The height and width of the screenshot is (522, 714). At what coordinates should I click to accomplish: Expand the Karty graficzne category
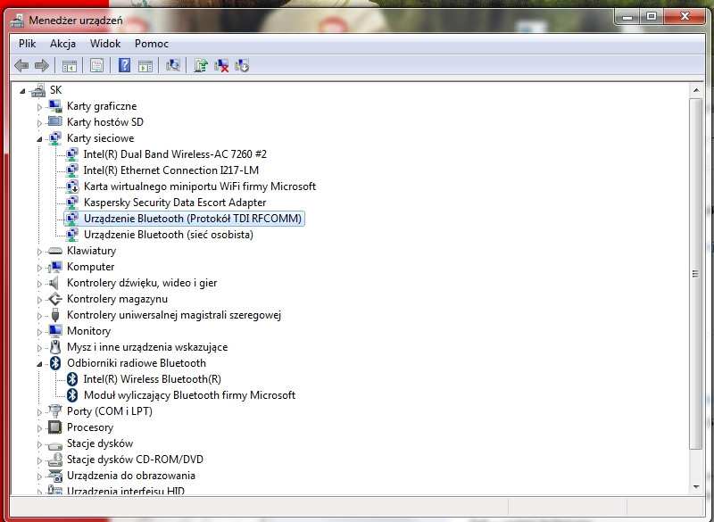pos(39,107)
